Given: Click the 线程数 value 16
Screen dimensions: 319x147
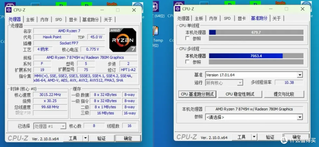Looking at the screenshot, I should [129, 126].
